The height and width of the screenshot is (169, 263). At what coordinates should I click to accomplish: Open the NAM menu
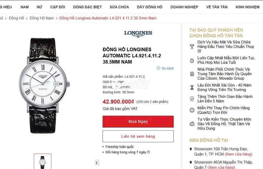[24, 7]
